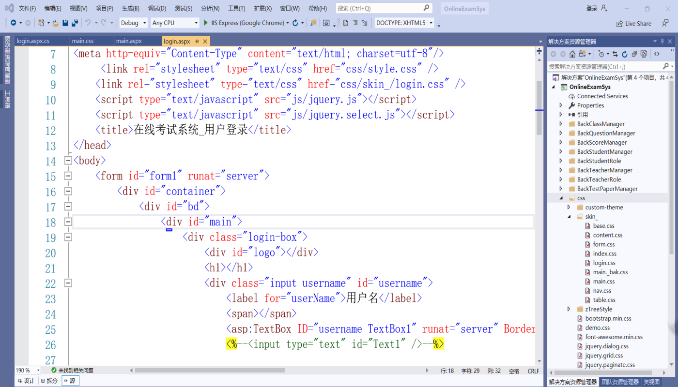Click the pin icon on the login.aspx tab
This screenshot has height=387, width=678.
click(x=197, y=41)
